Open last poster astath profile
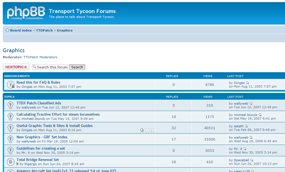This screenshot has height=172, width=285. click(239, 126)
